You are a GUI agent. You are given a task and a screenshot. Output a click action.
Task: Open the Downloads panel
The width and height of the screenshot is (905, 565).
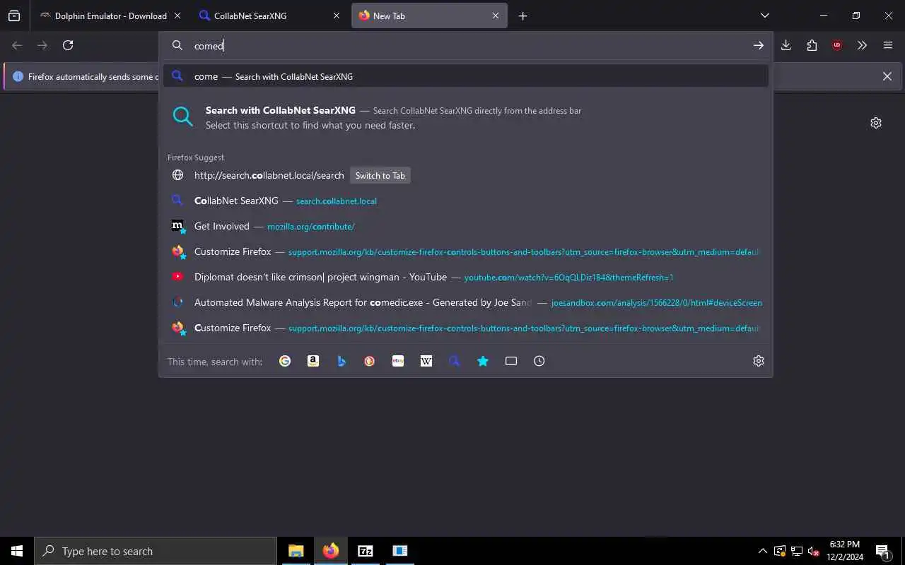[x=786, y=45]
